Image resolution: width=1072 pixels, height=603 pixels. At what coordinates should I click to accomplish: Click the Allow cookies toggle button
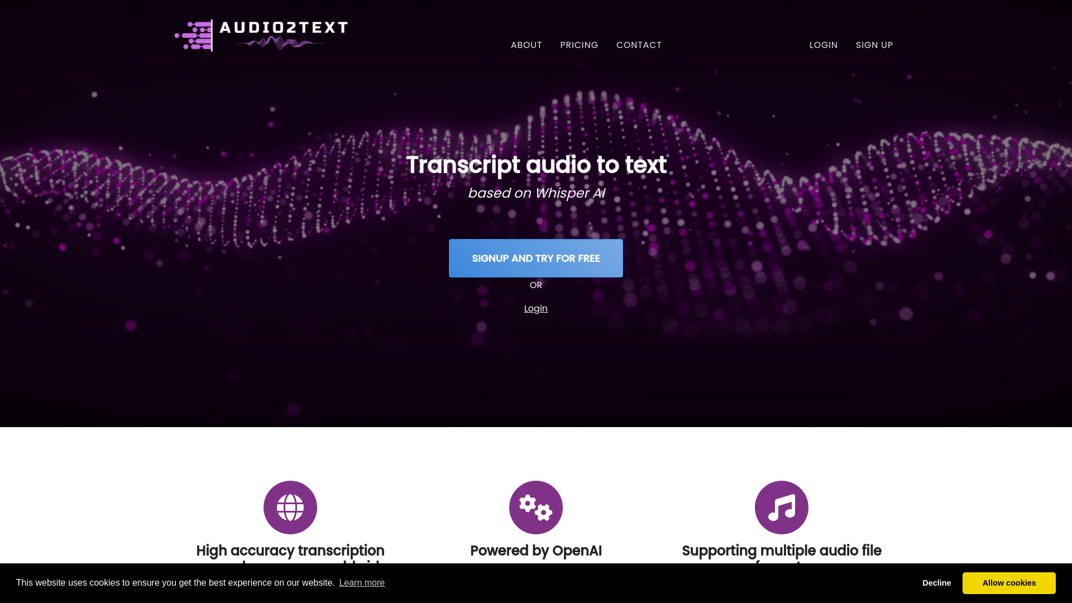tap(1009, 582)
